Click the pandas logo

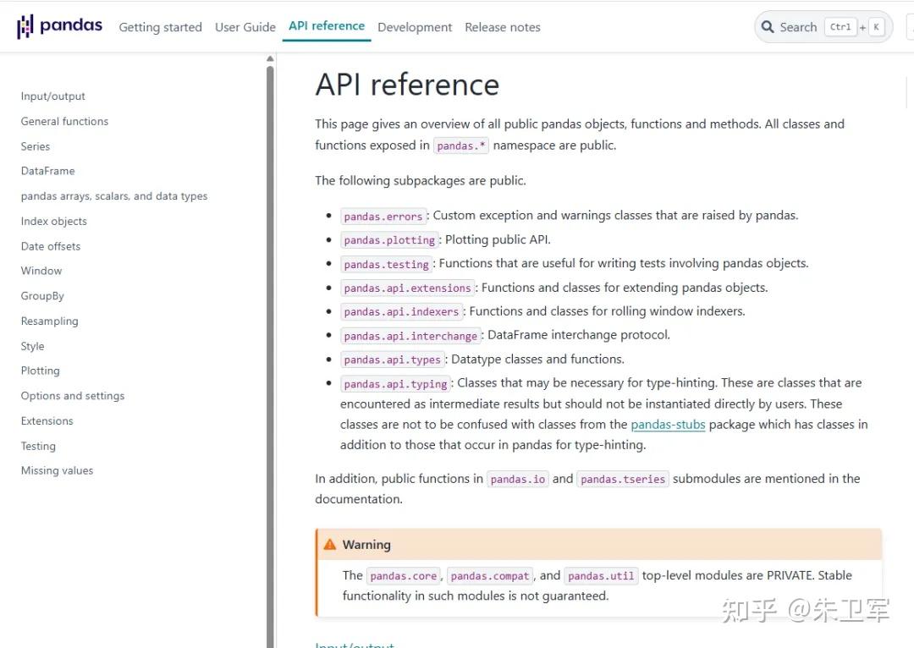coord(59,26)
